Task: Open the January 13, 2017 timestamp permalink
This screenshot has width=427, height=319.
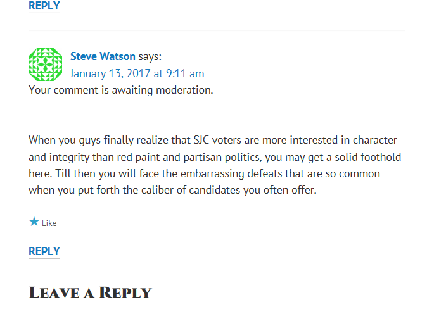Action: (137, 73)
